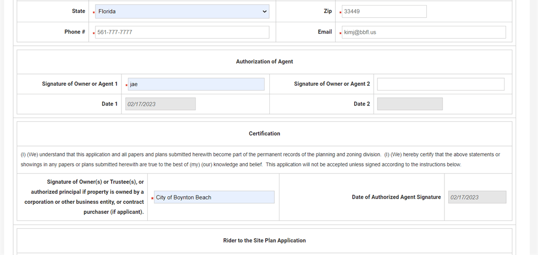Click the State field label
The width and height of the screenshot is (538, 255).
coord(78,11)
